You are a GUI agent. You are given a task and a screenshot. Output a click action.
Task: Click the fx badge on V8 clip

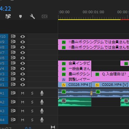coord(64,47)
